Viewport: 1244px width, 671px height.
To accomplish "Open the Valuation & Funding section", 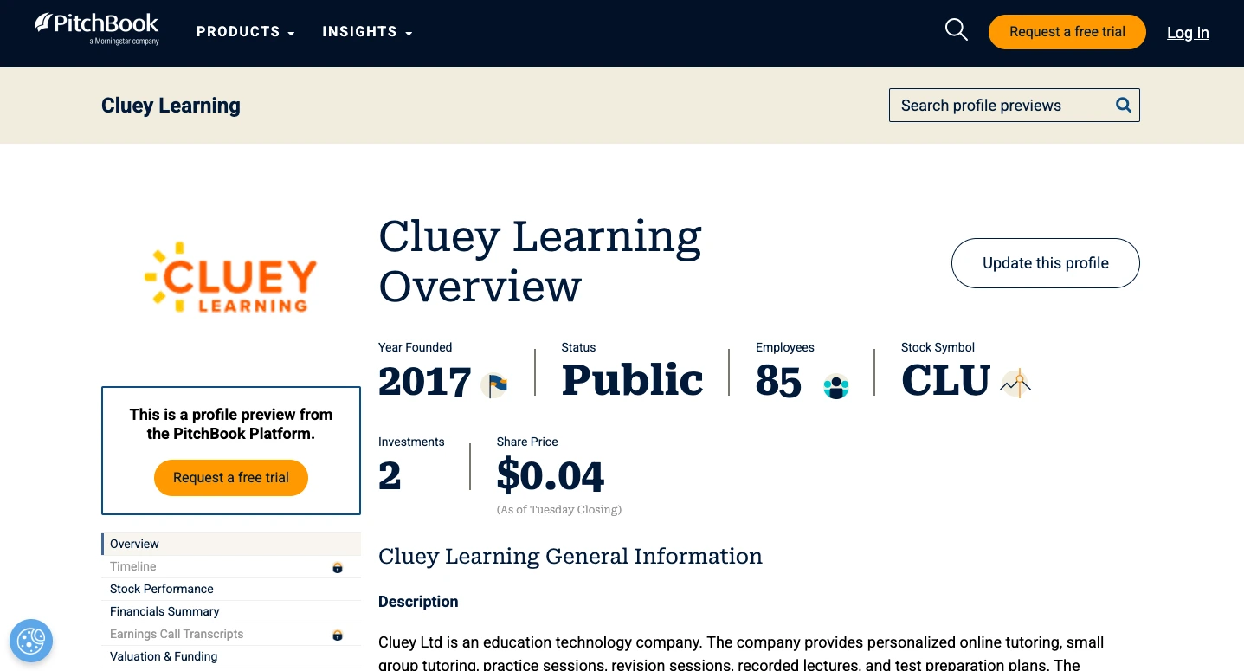I will [x=164, y=656].
